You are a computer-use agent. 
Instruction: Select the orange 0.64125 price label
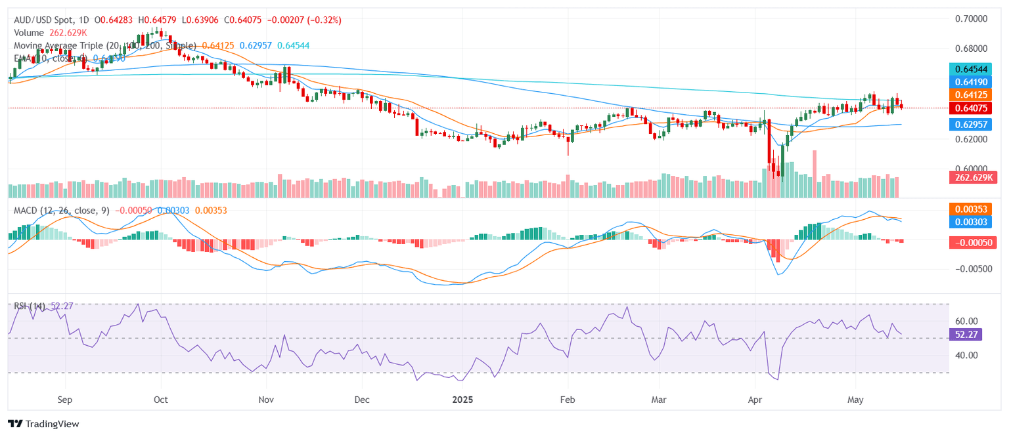click(x=973, y=94)
